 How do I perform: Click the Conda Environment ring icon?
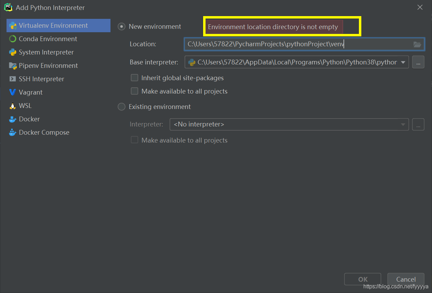point(13,39)
